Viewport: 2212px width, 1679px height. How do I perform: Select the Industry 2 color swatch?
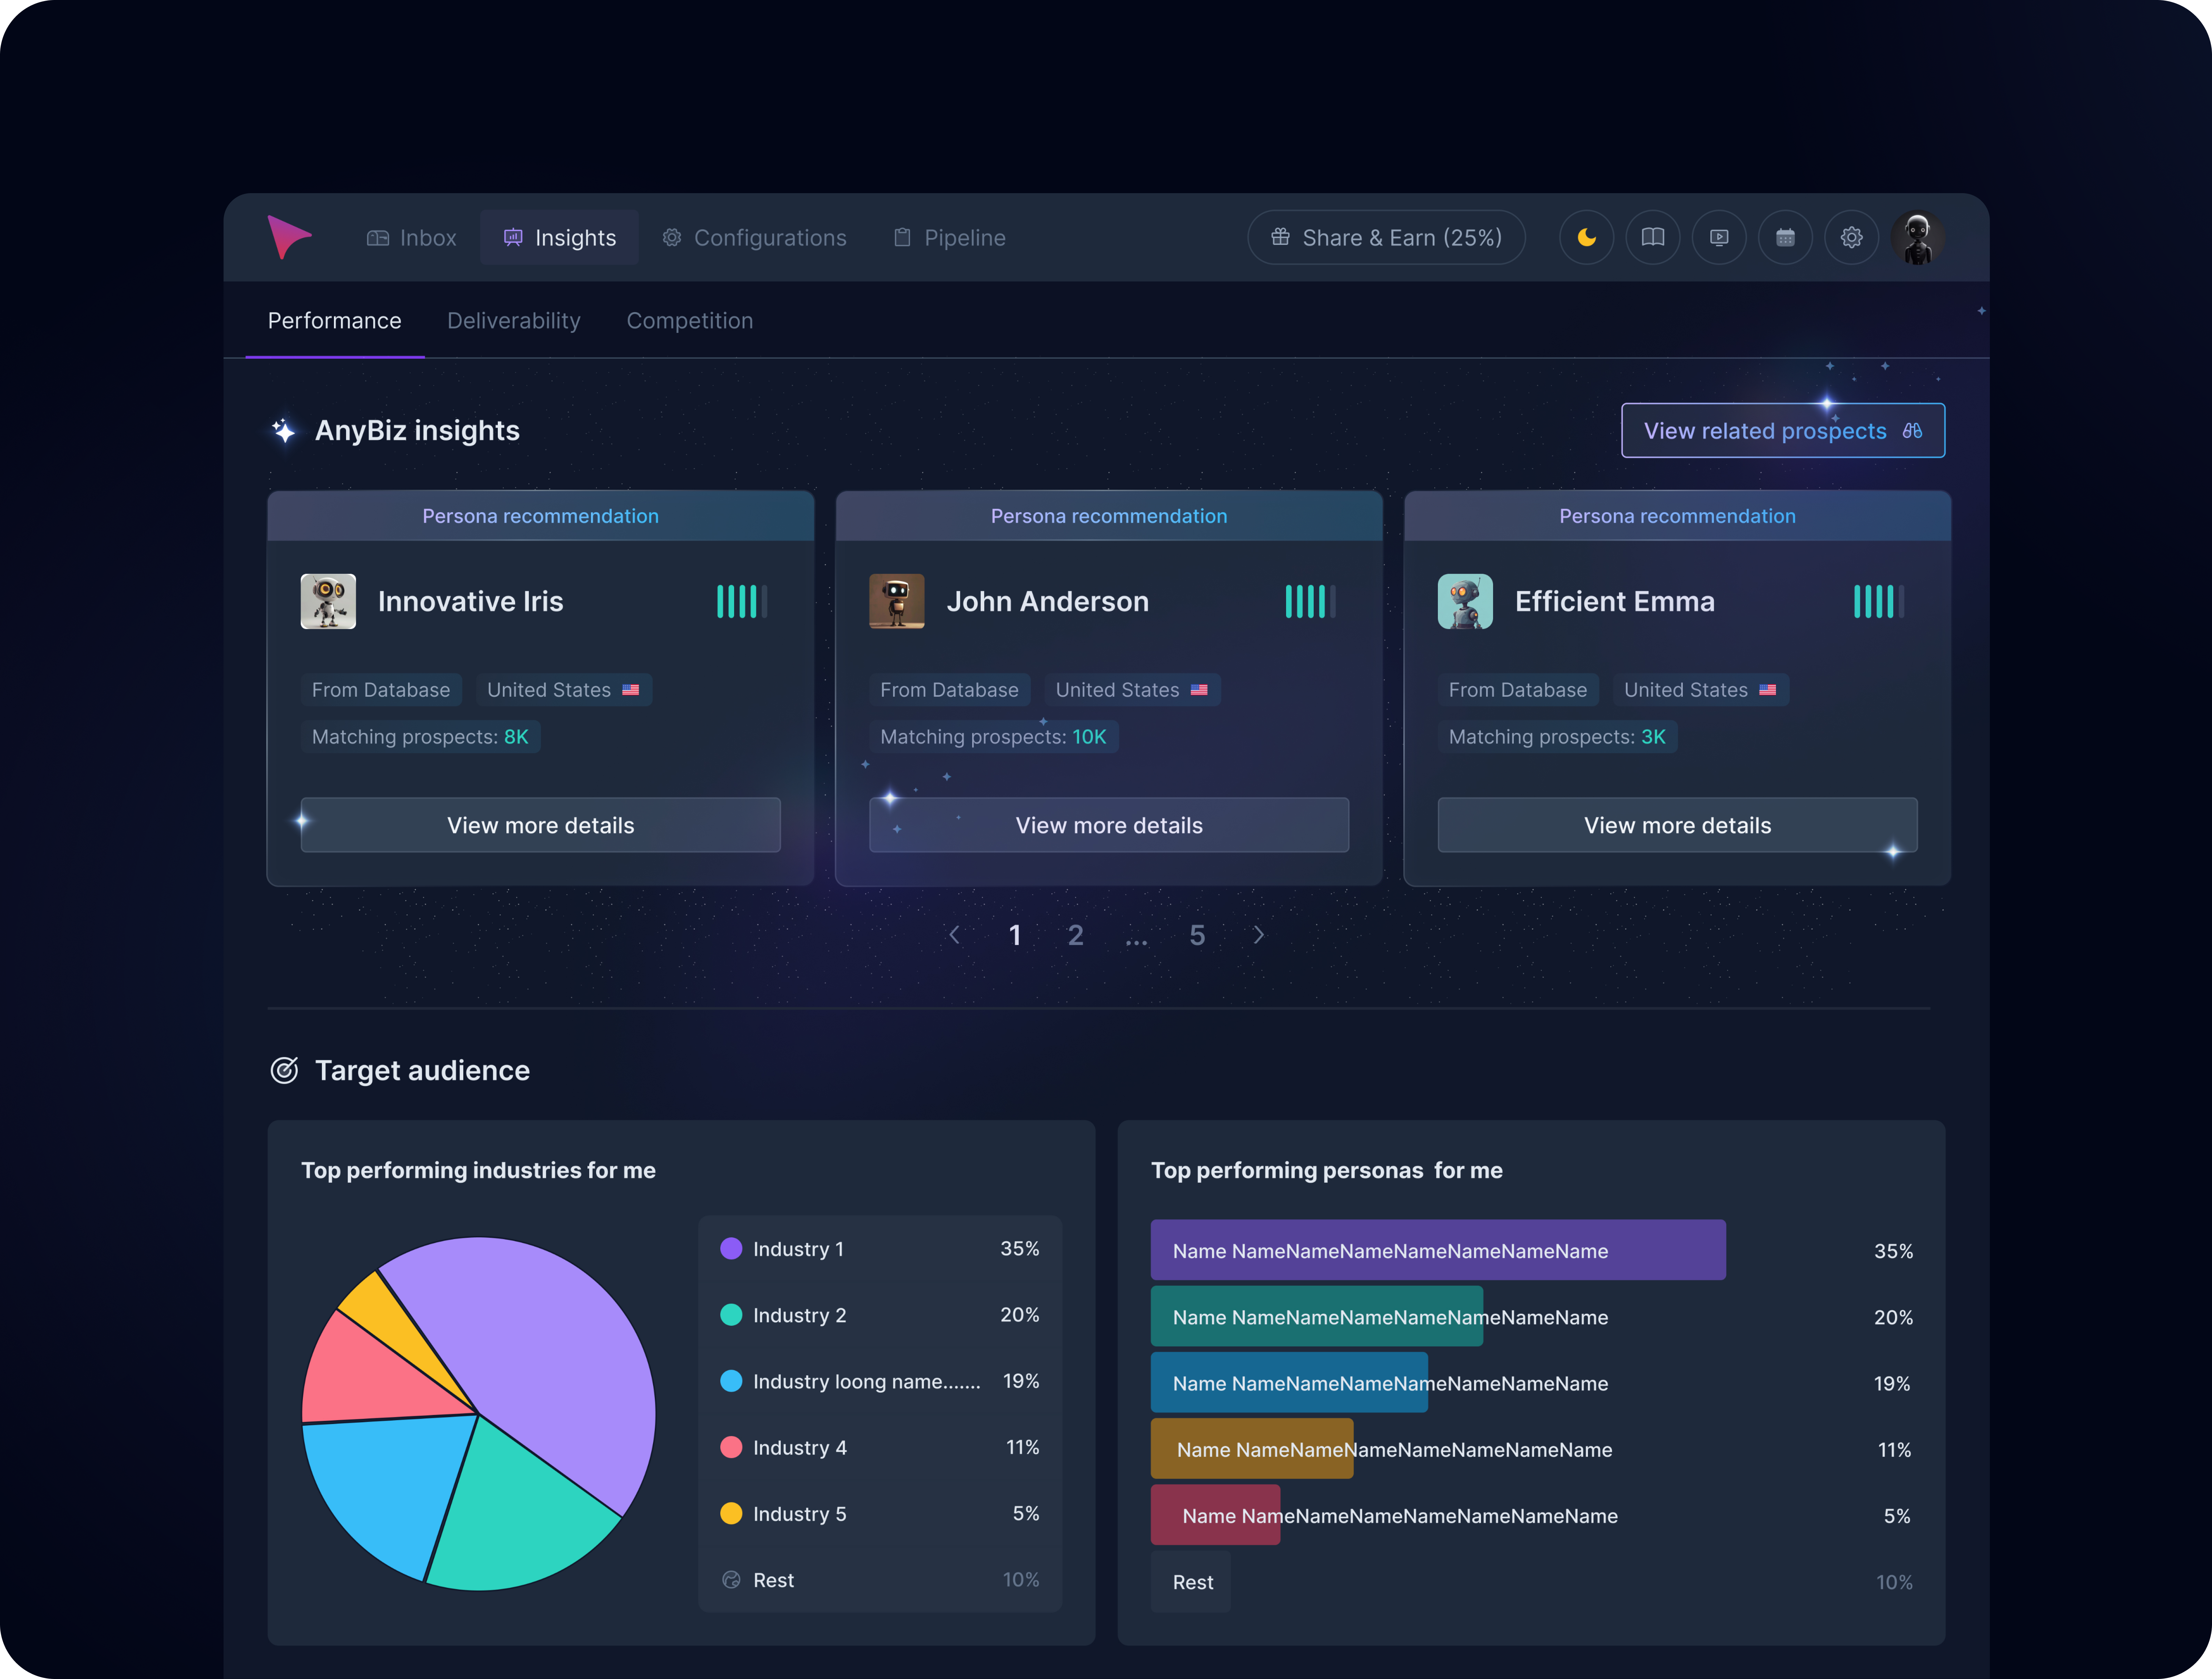click(x=731, y=1315)
